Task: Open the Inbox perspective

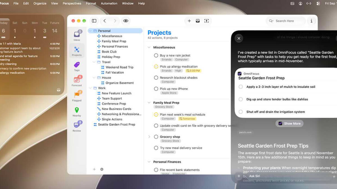Action: coord(77,36)
